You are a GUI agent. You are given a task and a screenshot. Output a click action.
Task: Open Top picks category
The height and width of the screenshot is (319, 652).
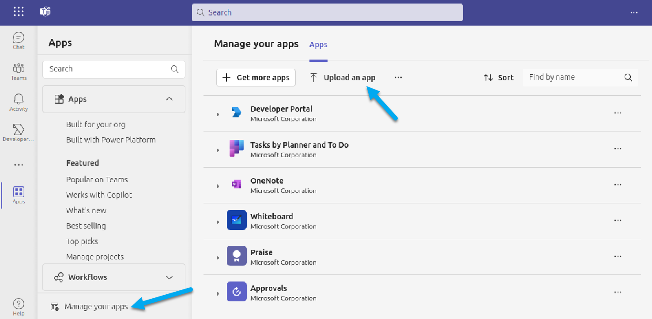(x=82, y=241)
